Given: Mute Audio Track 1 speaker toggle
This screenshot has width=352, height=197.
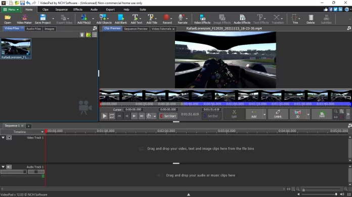Looking at the screenshot, I should pyautogui.click(x=9, y=167).
